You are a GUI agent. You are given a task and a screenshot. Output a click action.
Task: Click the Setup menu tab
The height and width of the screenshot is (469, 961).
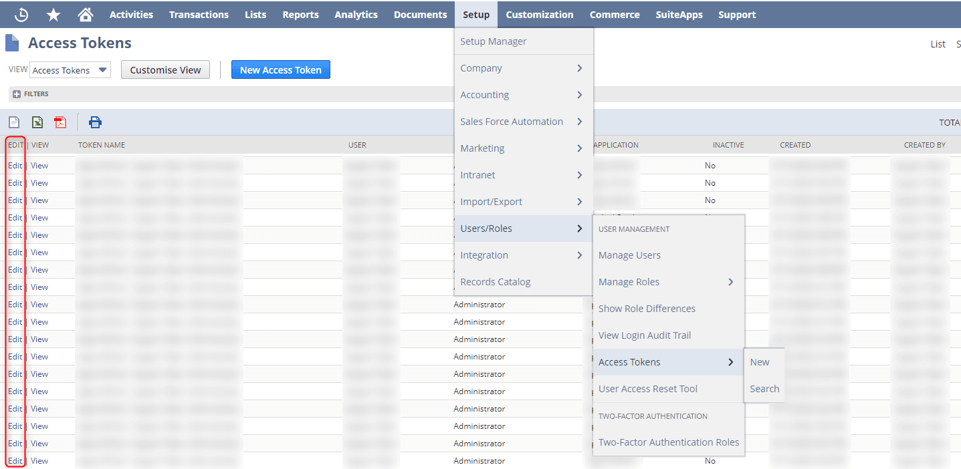[476, 15]
